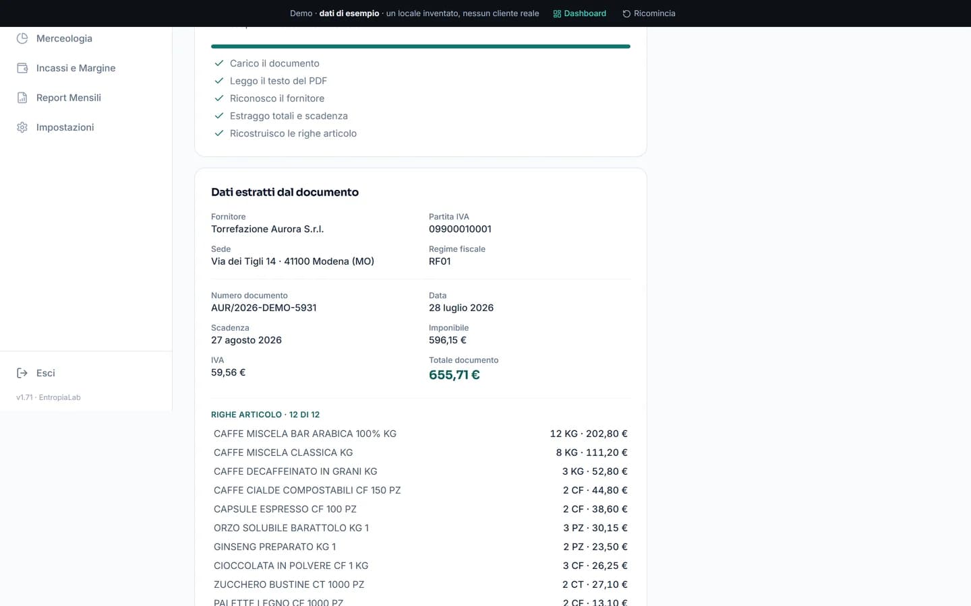
Task: Click the amount 3 CF · 26,25 €
Action: point(595,566)
